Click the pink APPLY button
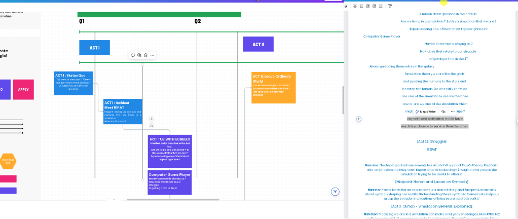This screenshot has height=219, width=518. pos(23,90)
